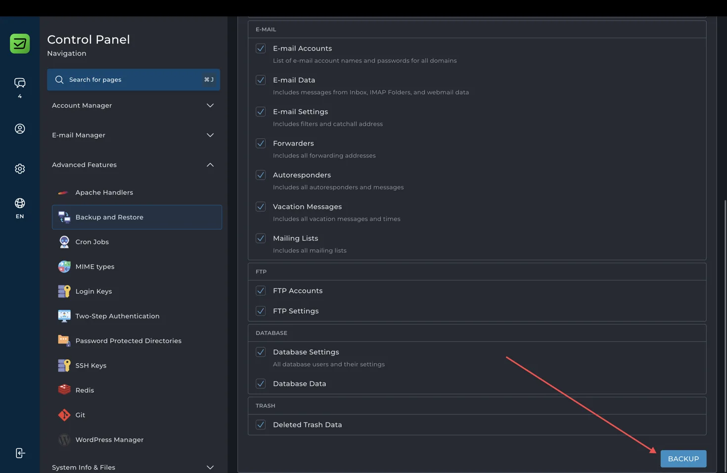727x473 pixels.
Task: Open the user profile icon in sidebar
Action: click(x=20, y=129)
